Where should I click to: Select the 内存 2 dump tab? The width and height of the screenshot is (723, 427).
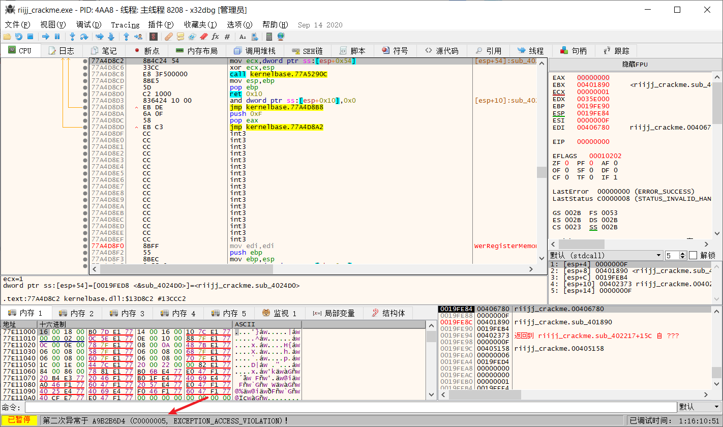(76, 313)
